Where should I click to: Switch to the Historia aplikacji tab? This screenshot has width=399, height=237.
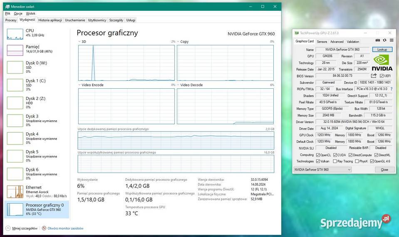click(50, 20)
